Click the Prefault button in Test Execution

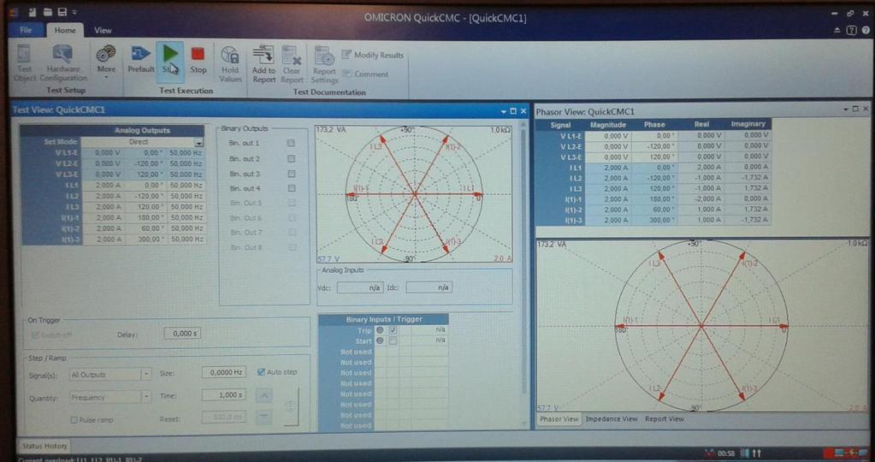140,59
